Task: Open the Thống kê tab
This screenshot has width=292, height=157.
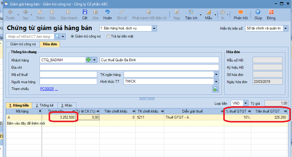Action: point(44,105)
